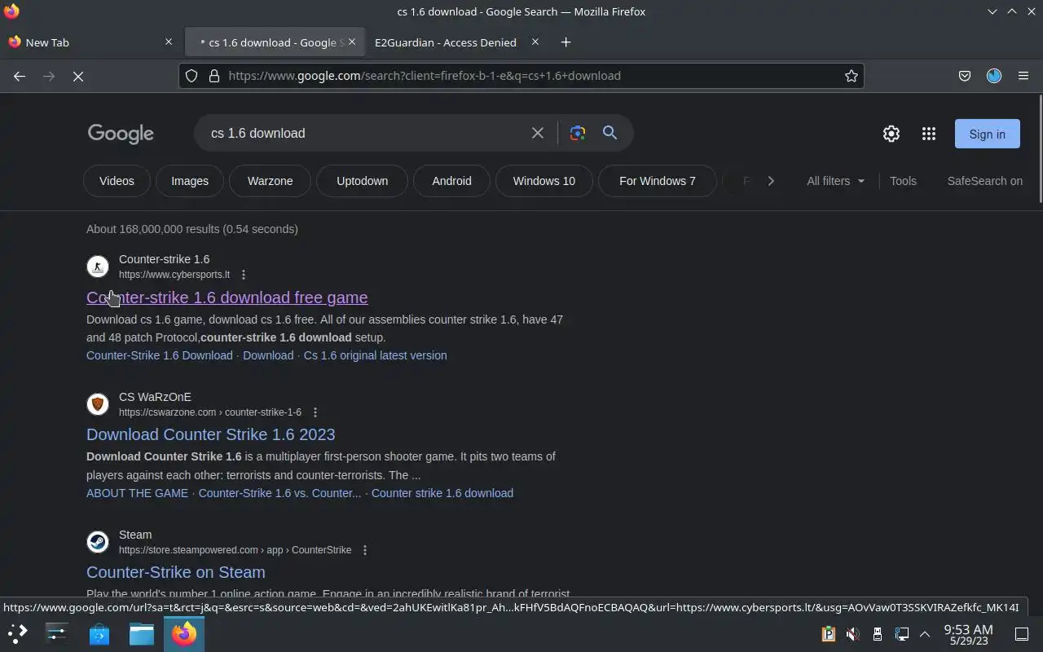Open the Save to Pocket icon
1043x652 pixels.
pyautogui.click(x=965, y=76)
